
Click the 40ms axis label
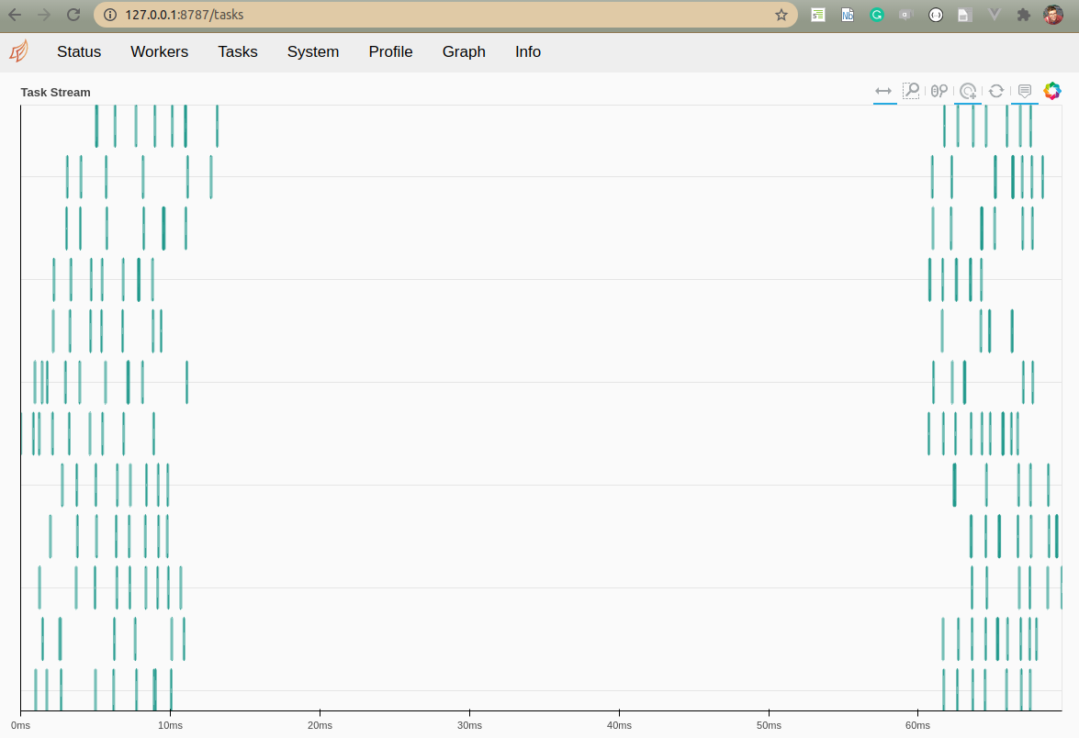[619, 726]
